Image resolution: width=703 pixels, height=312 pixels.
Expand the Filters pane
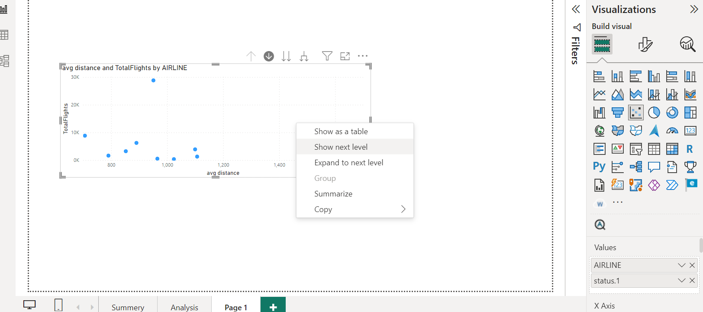pyautogui.click(x=576, y=9)
